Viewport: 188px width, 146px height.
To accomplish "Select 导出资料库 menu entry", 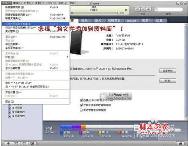I will [36, 44].
